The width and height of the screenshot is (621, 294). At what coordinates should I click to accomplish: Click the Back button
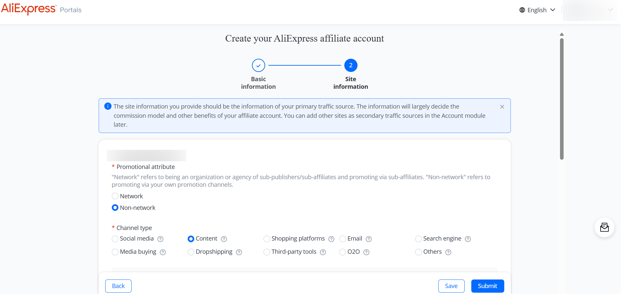(118, 286)
